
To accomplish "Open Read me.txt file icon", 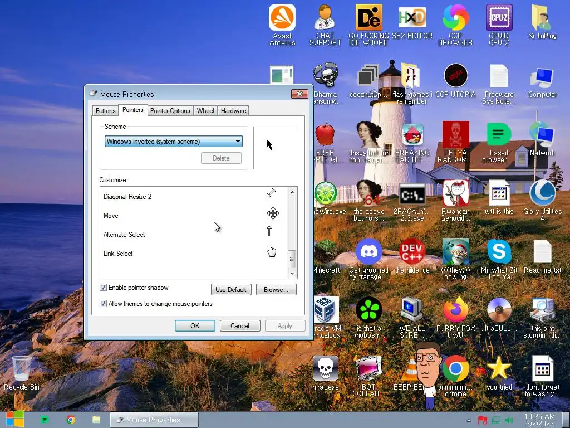I will 542,256.
